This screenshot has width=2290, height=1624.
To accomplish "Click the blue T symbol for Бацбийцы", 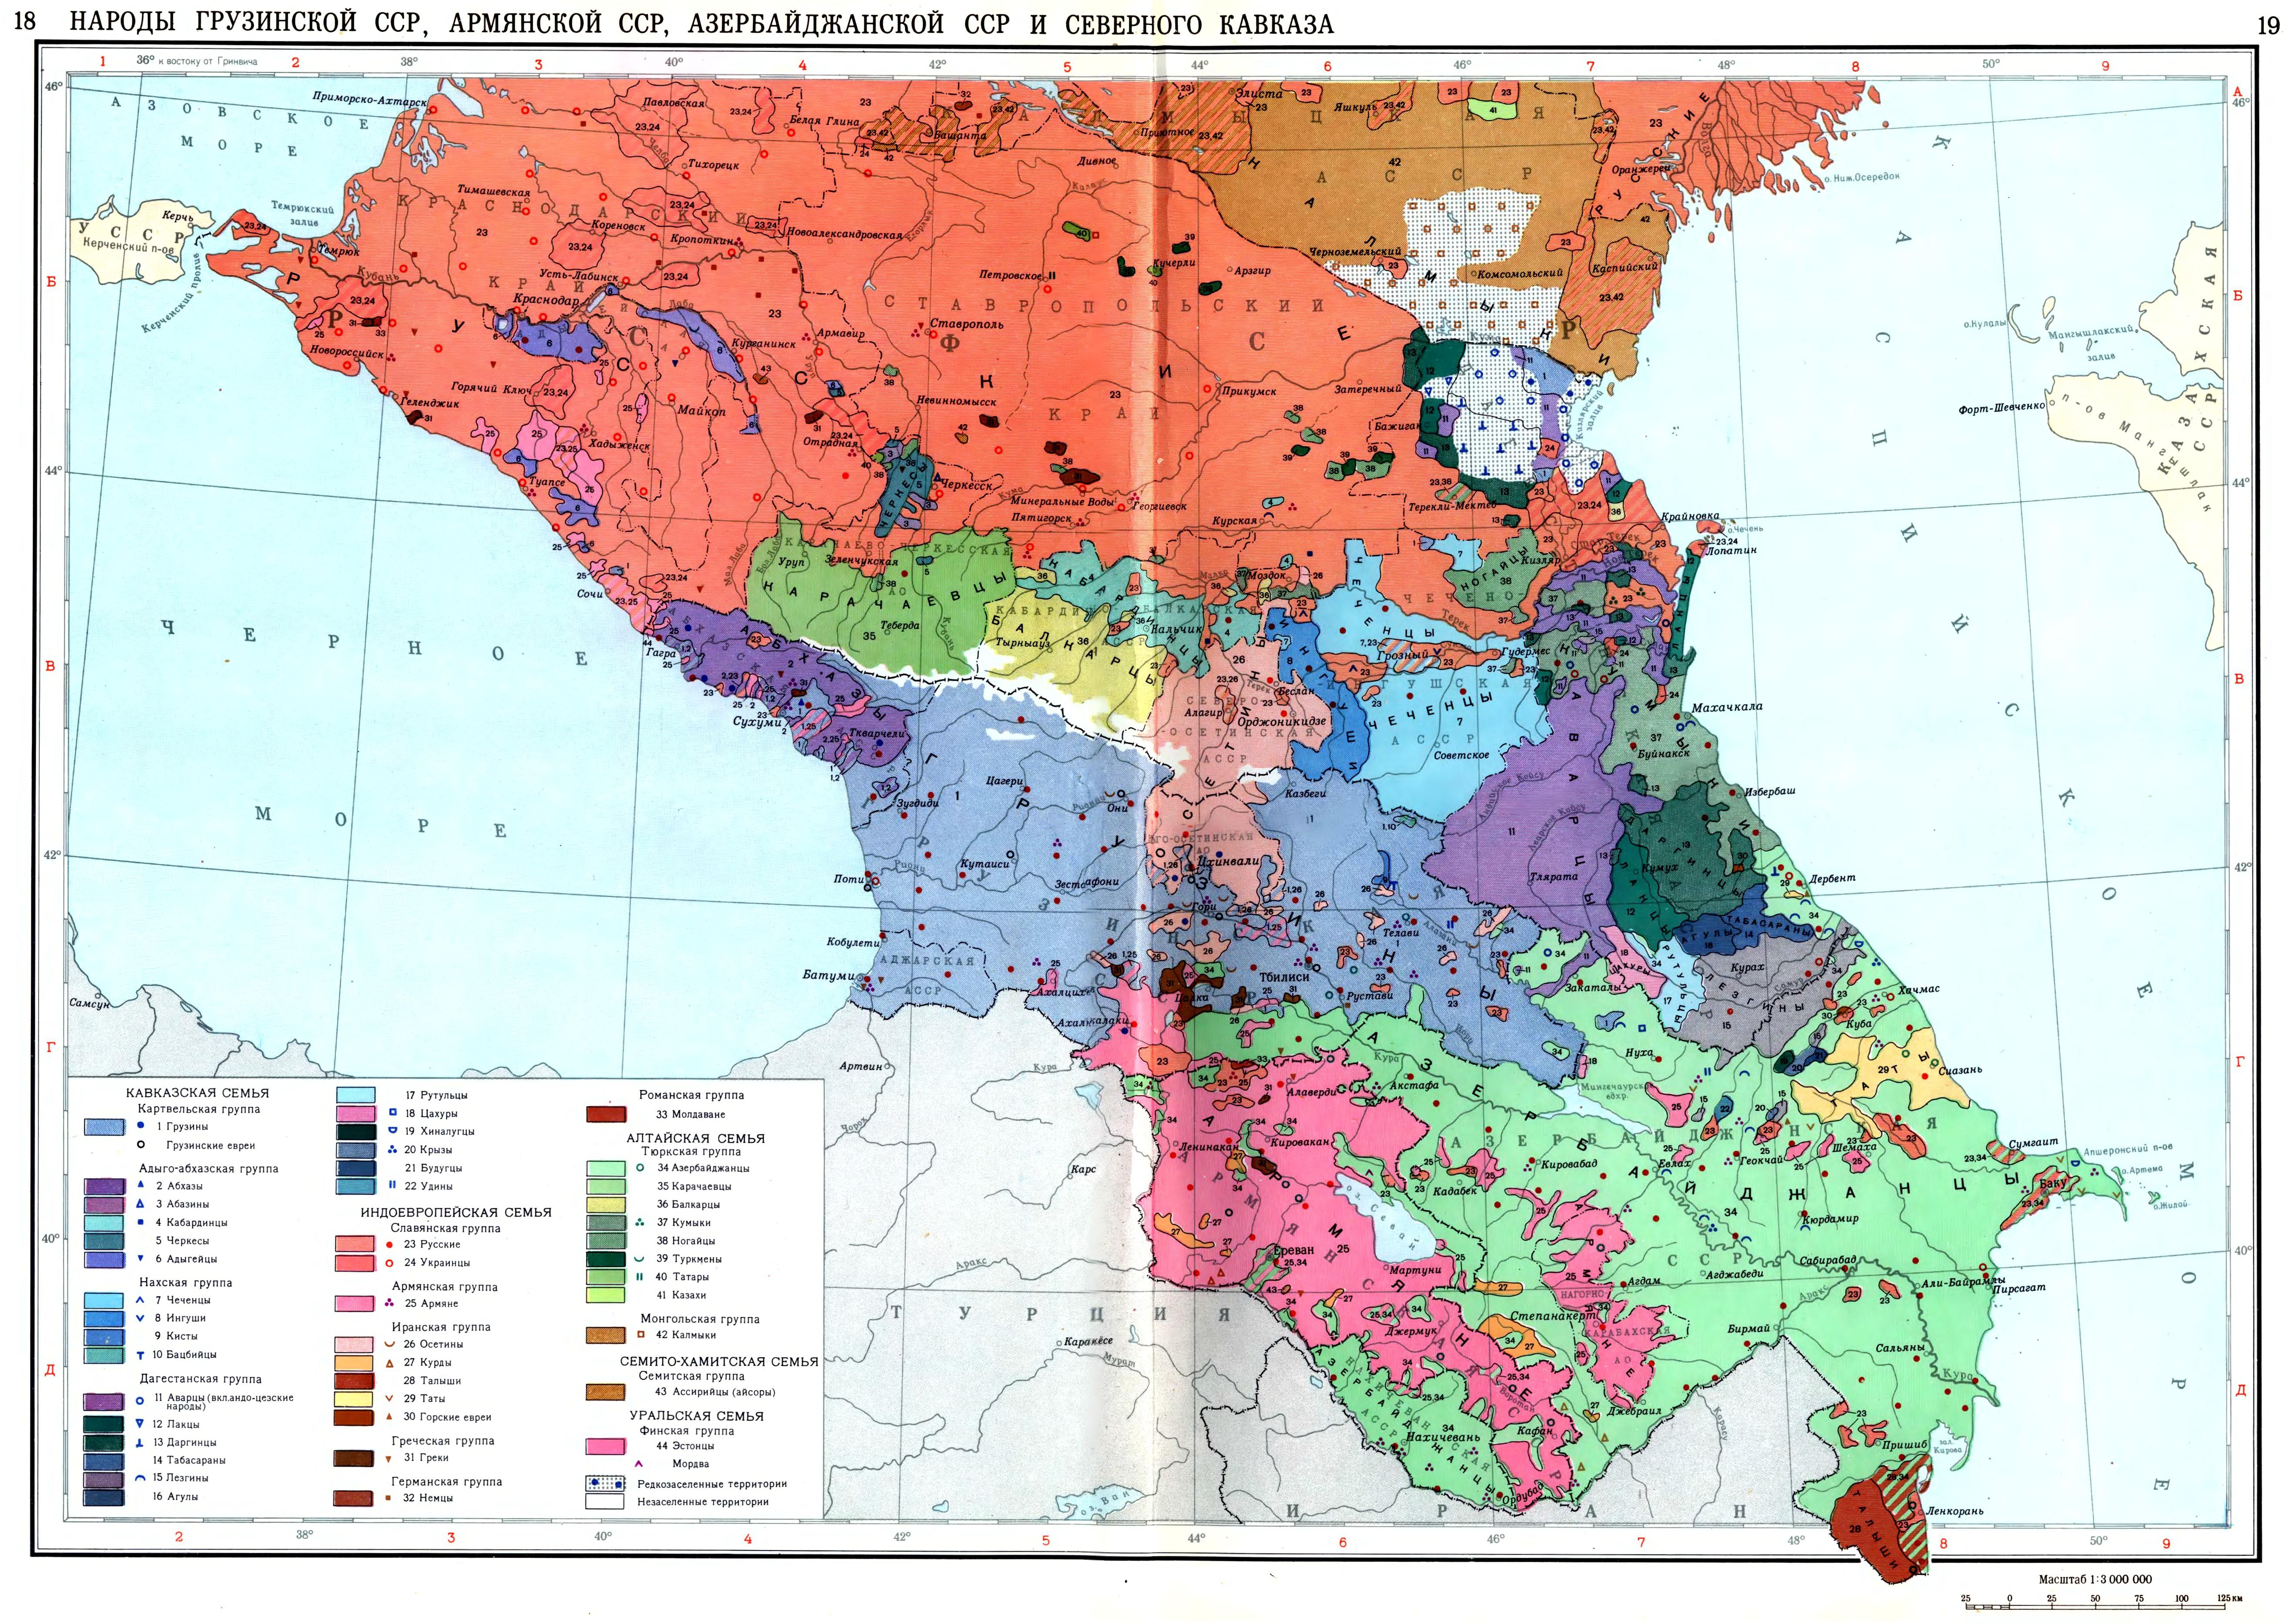I will [141, 1355].
